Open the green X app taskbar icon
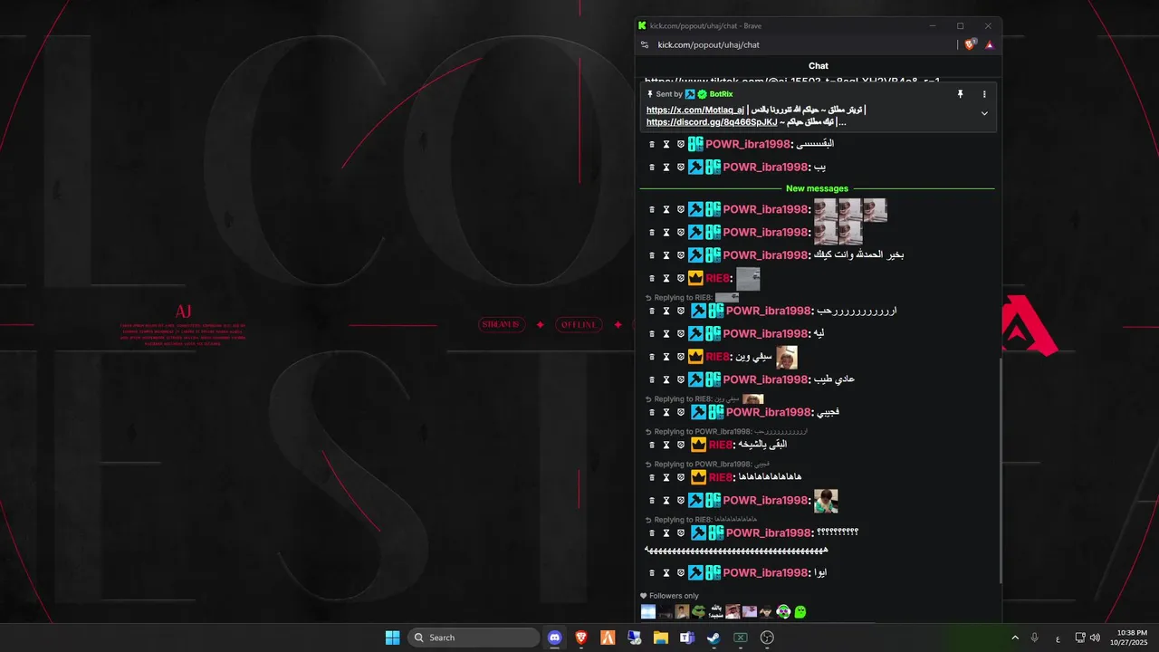1159x652 pixels. (x=740, y=638)
